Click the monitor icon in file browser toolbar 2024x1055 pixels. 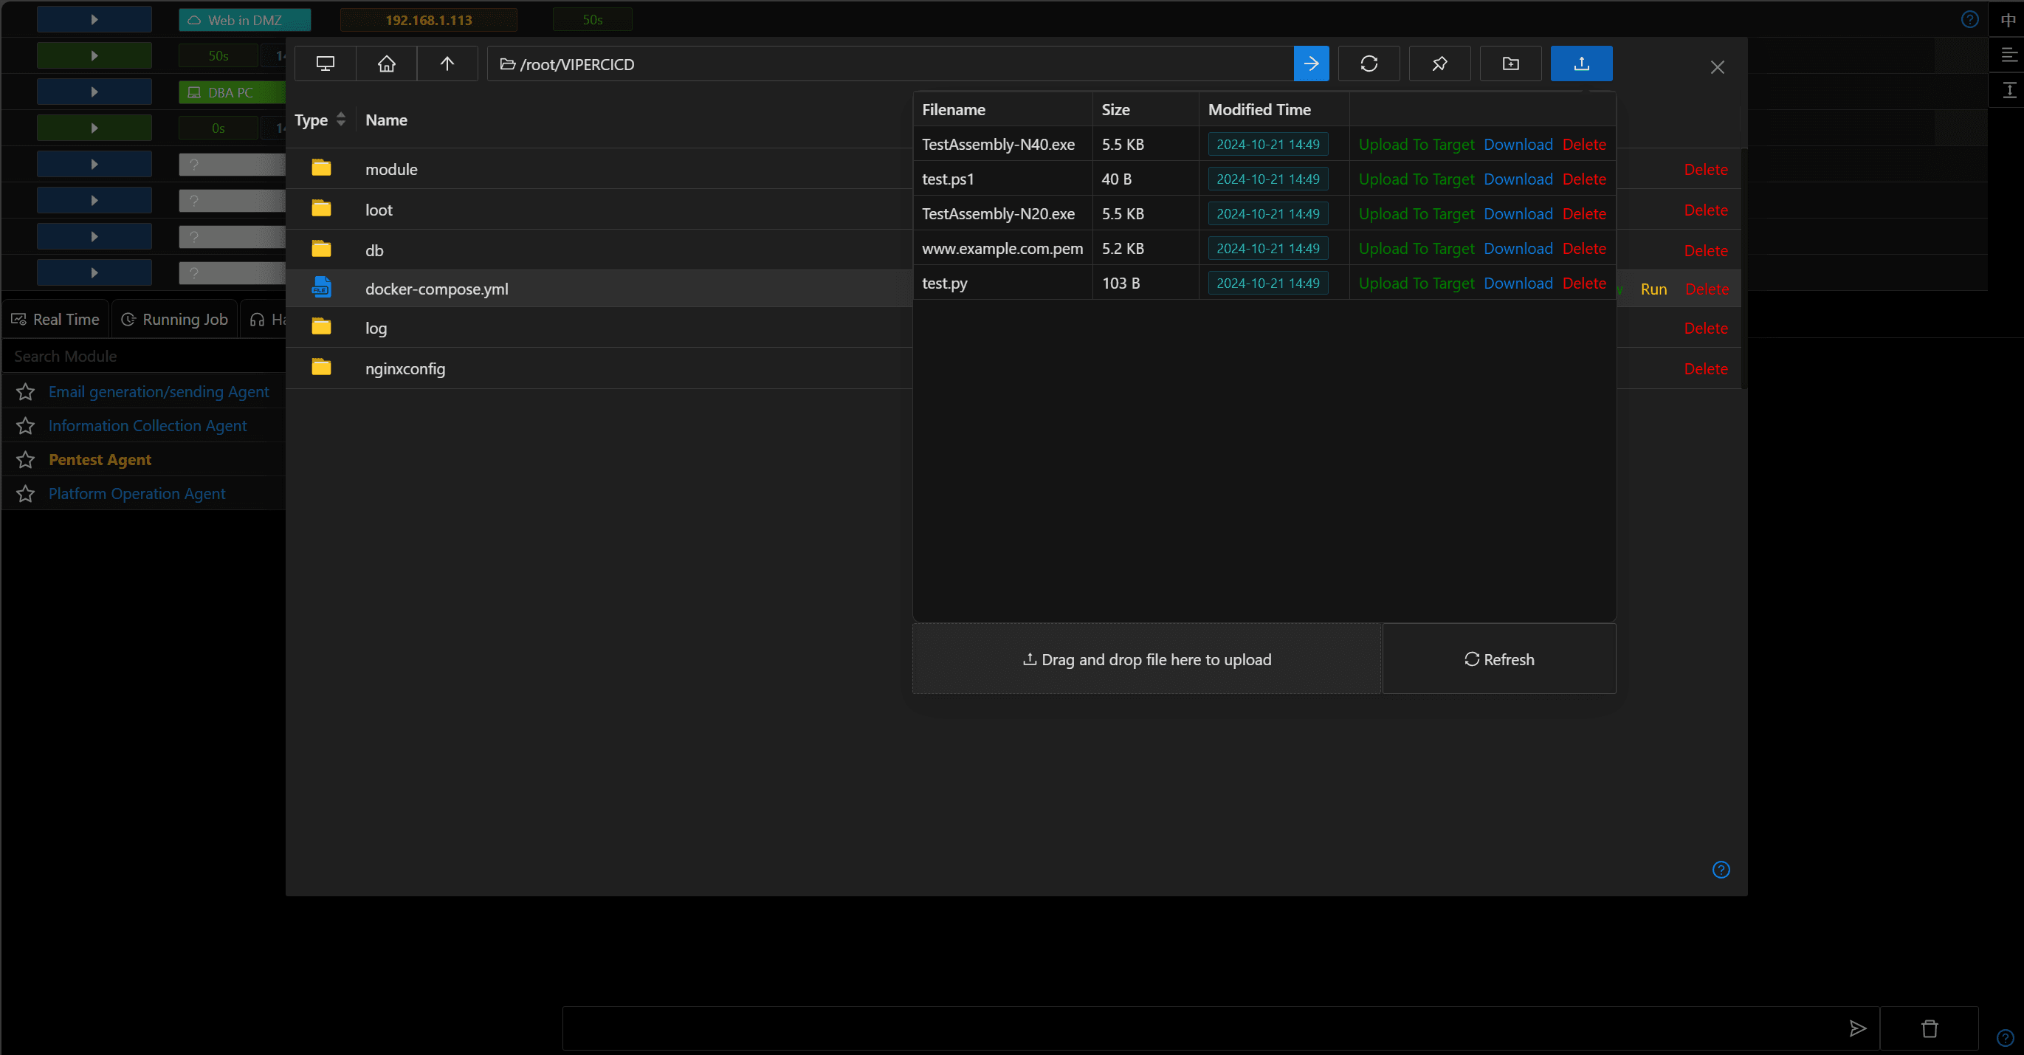point(326,63)
